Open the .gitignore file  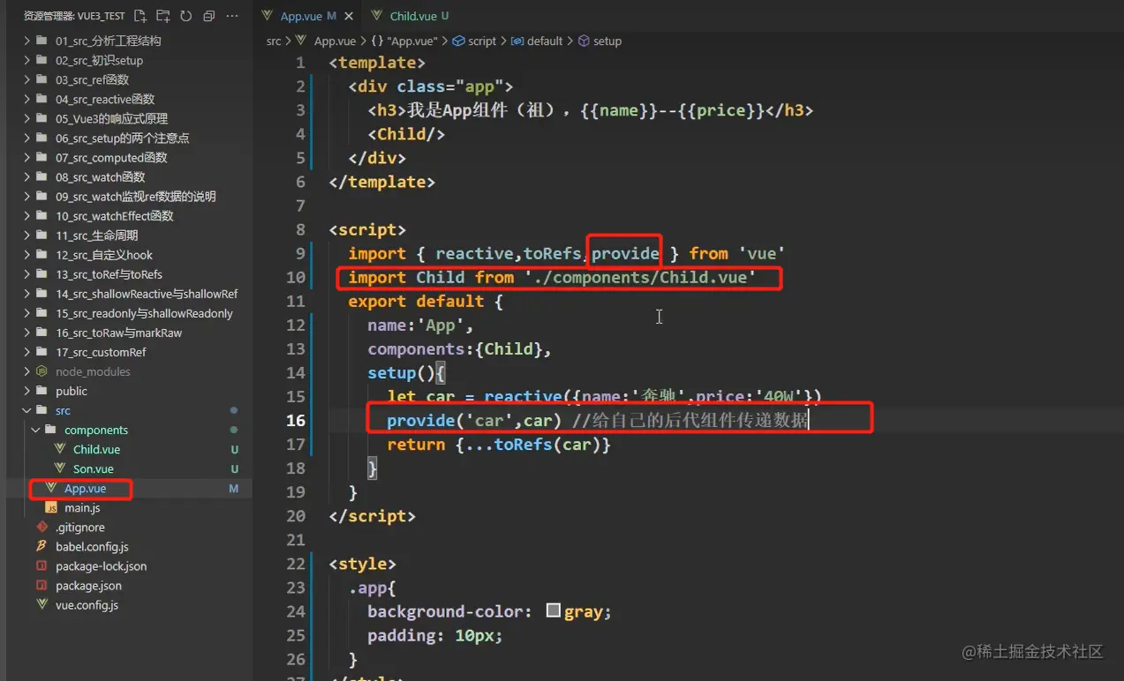point(79,527)
